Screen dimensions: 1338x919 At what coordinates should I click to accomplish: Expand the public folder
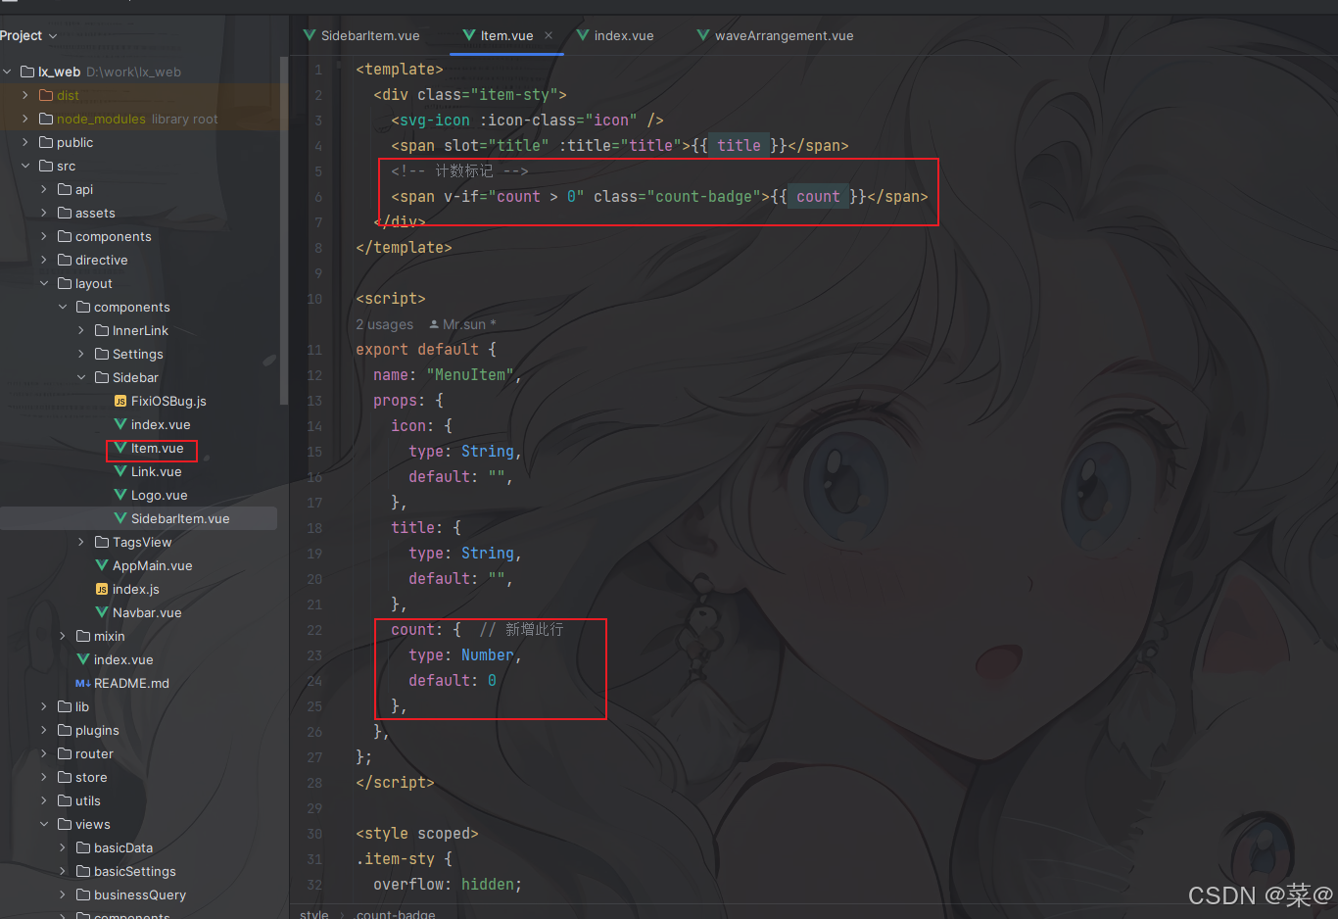[x=25, y=142]
